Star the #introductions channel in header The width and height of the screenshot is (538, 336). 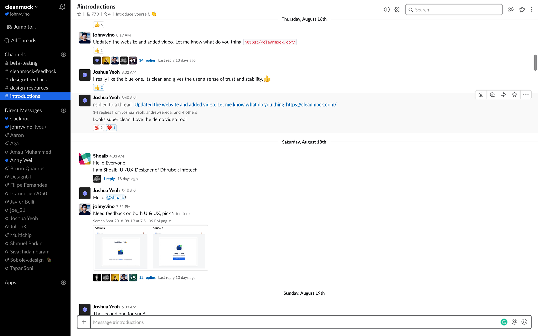tap(79, 14)
